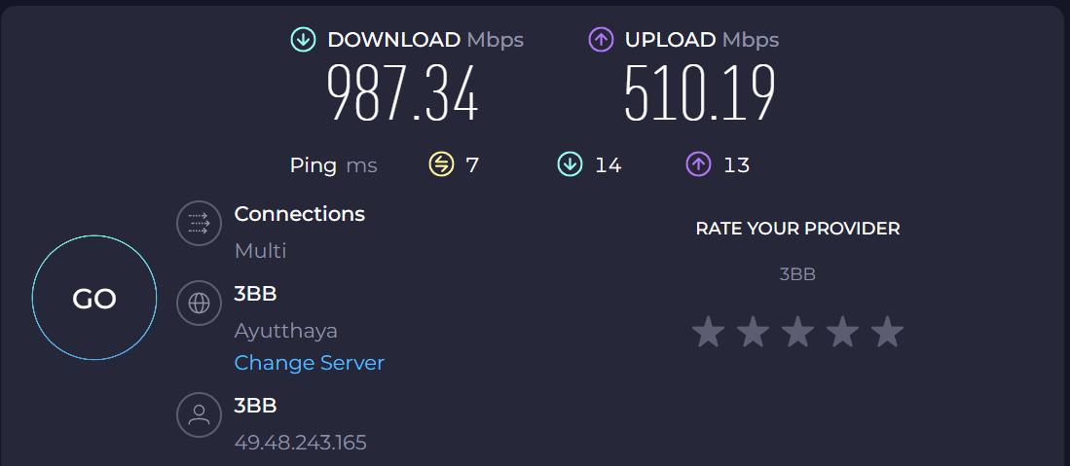This screenshot has height=466, width=1070.
Task: Click the upload arrow icon beside UPLOAD
Action: pos(602,40)
